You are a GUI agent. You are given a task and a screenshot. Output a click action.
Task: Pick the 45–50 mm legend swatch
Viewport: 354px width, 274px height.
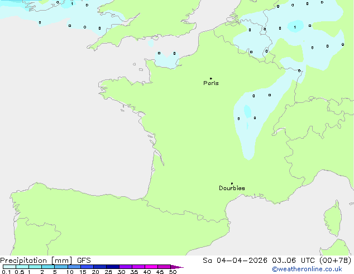tap(164, 267)
